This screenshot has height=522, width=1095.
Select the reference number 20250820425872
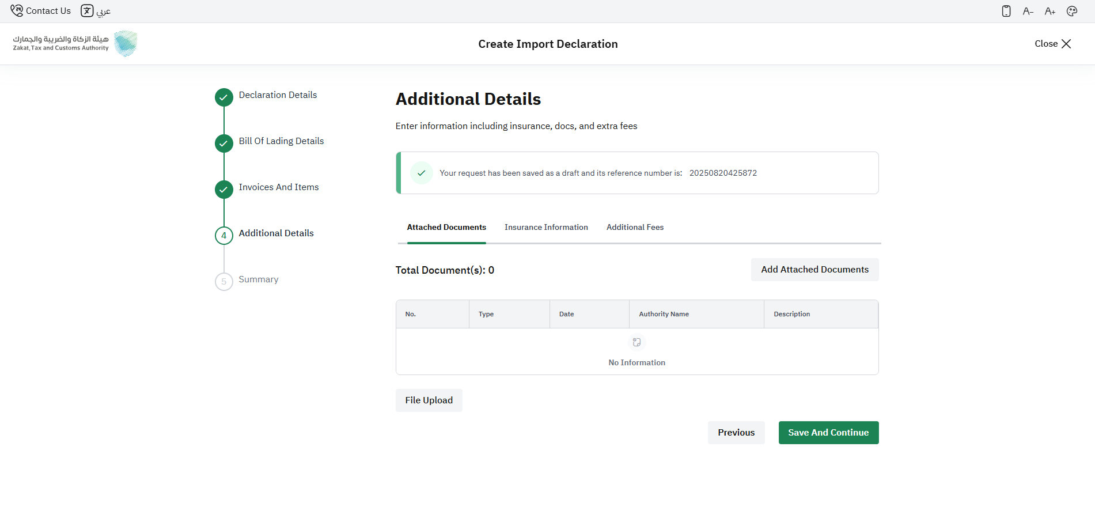coord(723,173)
